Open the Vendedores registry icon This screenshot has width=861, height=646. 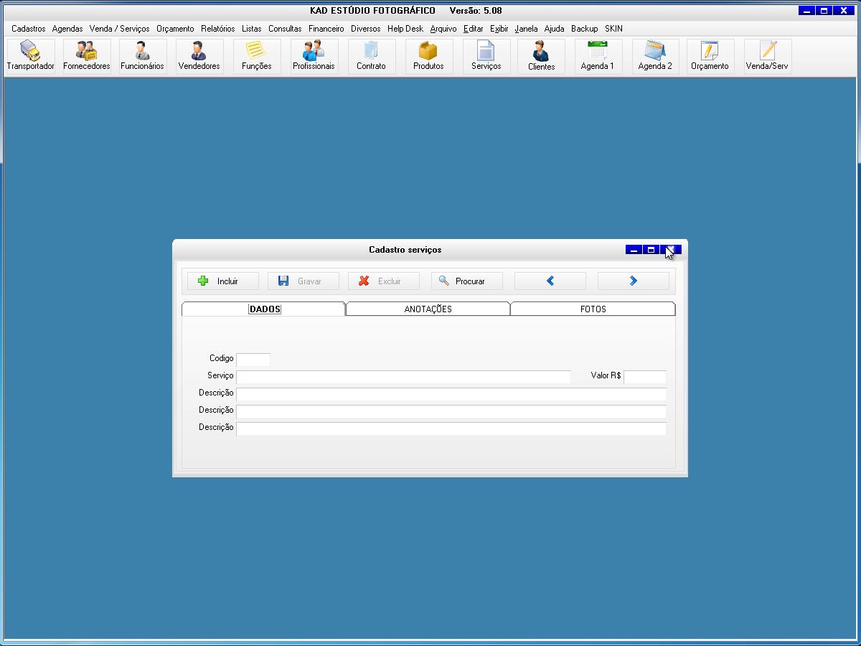coord(199,57)
